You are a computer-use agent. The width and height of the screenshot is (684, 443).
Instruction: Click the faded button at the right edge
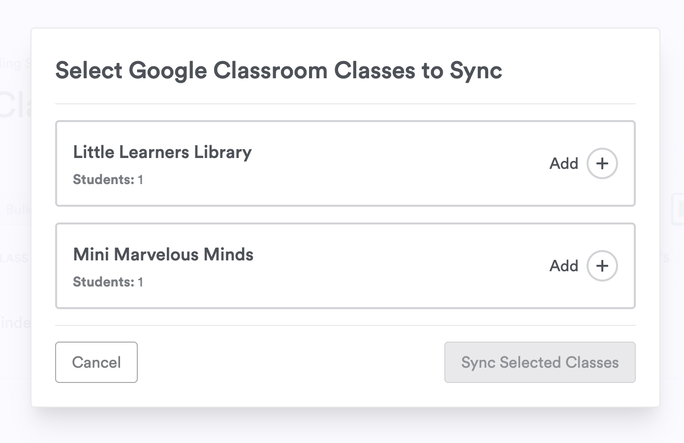click(x=677, y=210)
